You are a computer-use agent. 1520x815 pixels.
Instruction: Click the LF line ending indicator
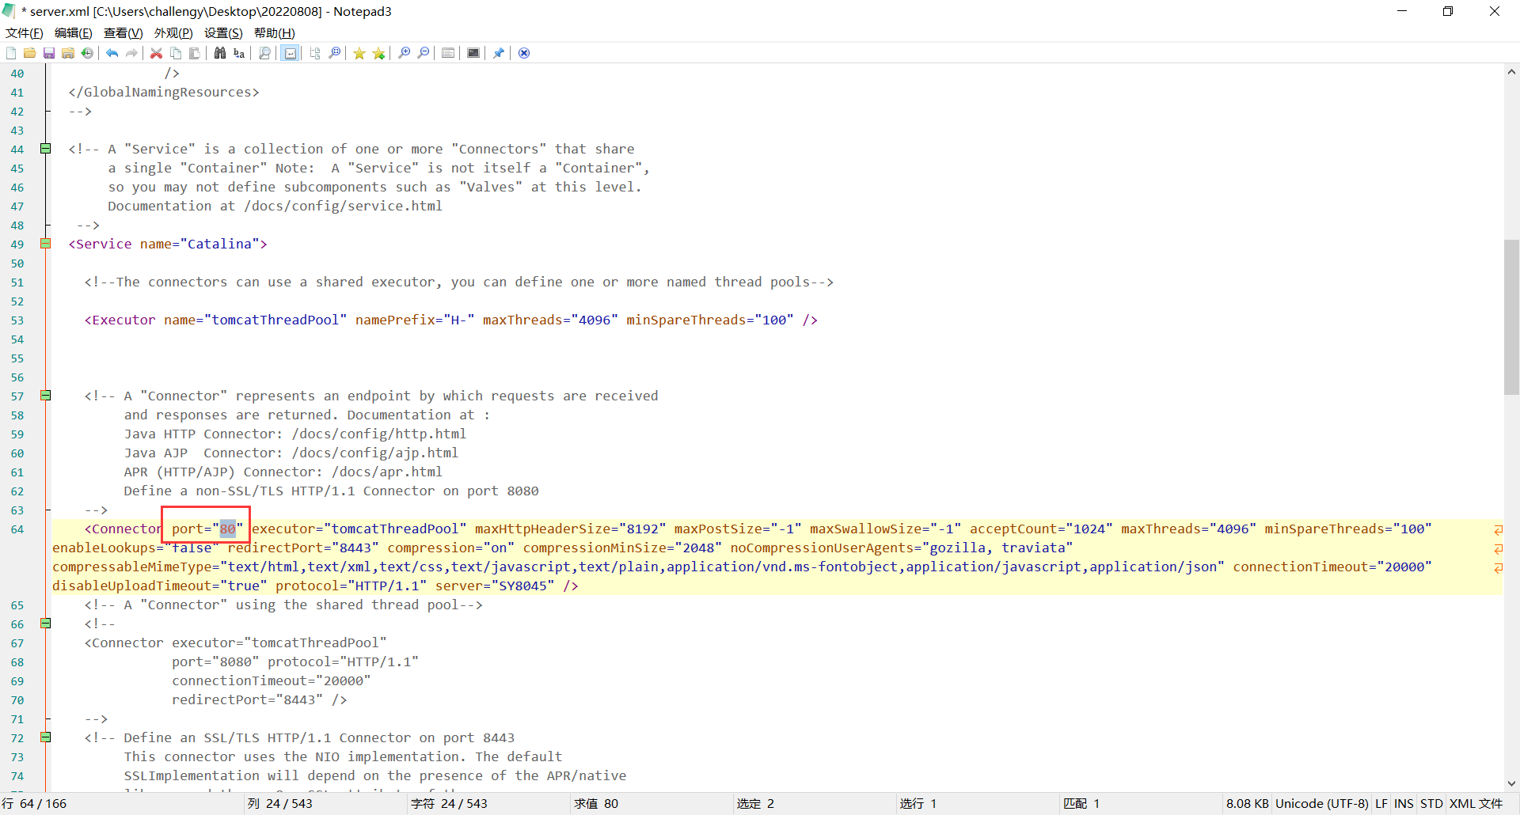[x=1381, y=804]
